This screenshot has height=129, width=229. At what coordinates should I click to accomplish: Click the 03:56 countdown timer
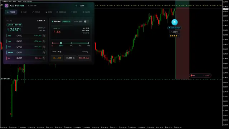pos(82,6)
